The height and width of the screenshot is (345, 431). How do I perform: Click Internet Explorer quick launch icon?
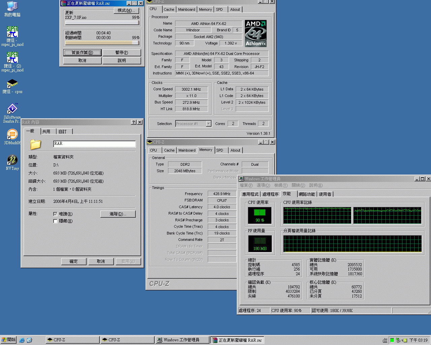pyautogui.click(x=22, y=340)
